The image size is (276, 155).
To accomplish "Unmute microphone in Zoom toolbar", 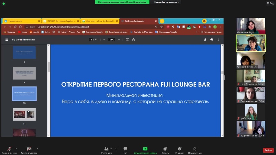I will [x=9, y=151].
